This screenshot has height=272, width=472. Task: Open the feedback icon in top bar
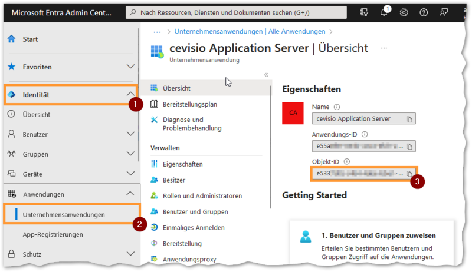(444, 12)
